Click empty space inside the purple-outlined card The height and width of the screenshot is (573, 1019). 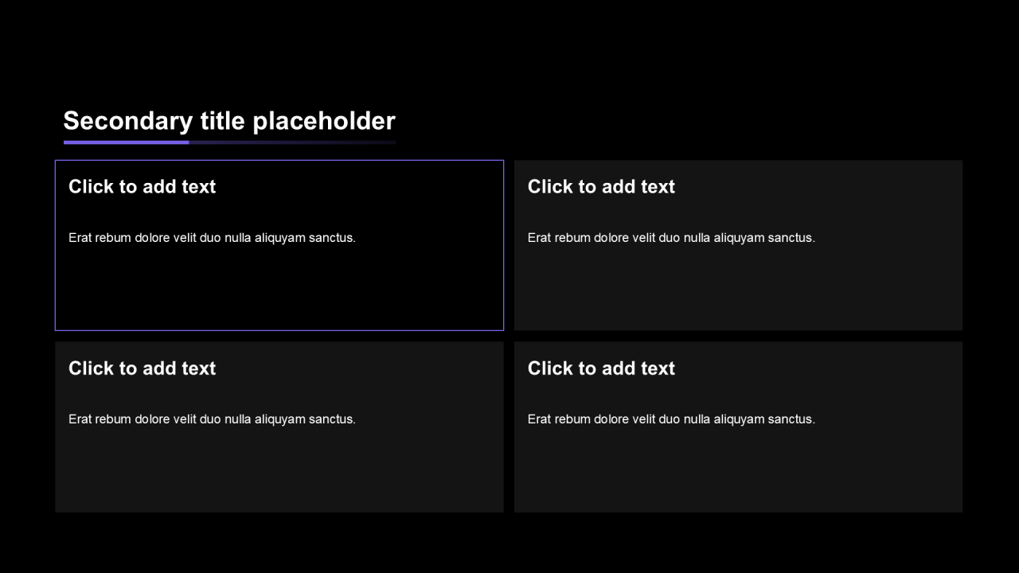tap(279, 290)
